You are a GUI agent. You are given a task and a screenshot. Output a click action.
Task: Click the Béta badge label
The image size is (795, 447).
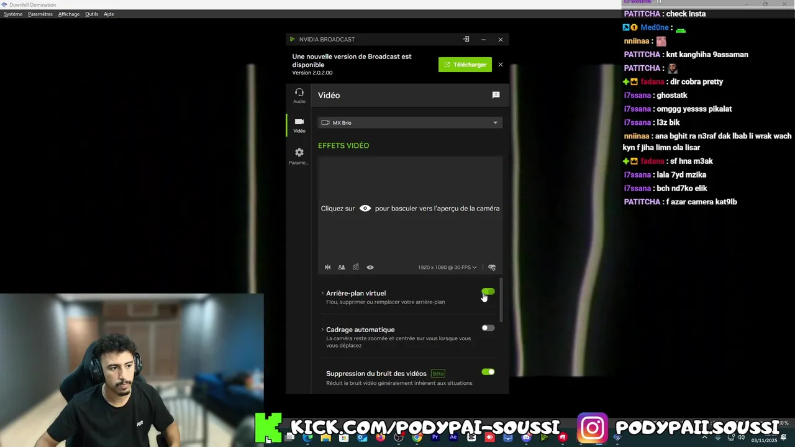pyautogui.click(x=438, y=374)
